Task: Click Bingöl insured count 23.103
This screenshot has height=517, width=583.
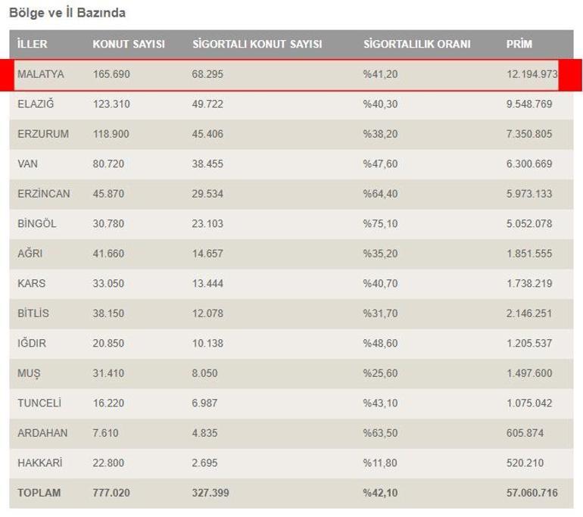Action: point(207,223)
